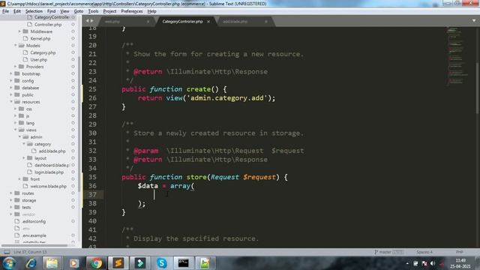The height and width of the screenshot is (270, 480).
Task: Open Category.php in the sidebar
Action: [43, 52]
